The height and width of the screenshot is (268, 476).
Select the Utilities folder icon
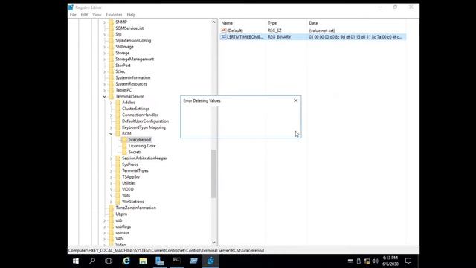(x=118, y=183)
